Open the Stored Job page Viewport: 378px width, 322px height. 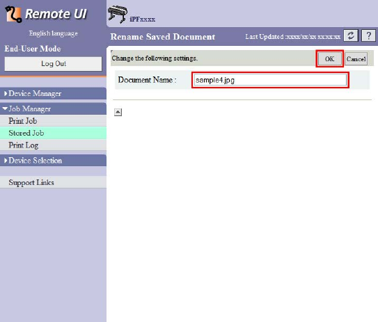[53, 133]
